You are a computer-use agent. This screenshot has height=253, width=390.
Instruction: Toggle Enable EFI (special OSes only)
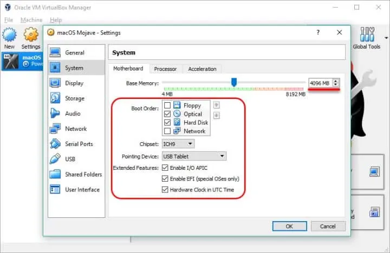click(165, 178)
